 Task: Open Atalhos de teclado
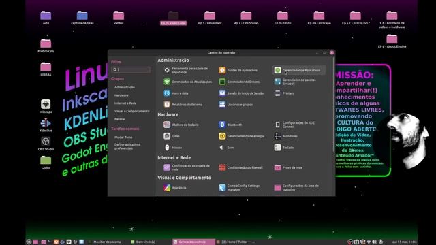click(181, 125)
